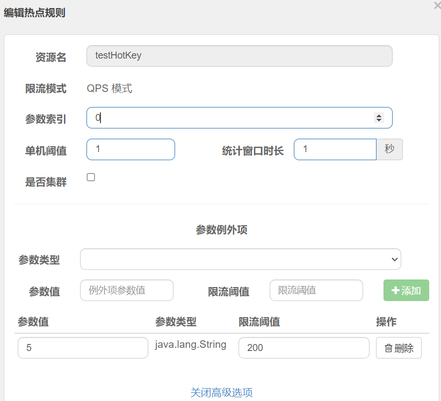441x401 pixels.
Task: Click the 统计窗口时长 input field
Action: [335, 149]
